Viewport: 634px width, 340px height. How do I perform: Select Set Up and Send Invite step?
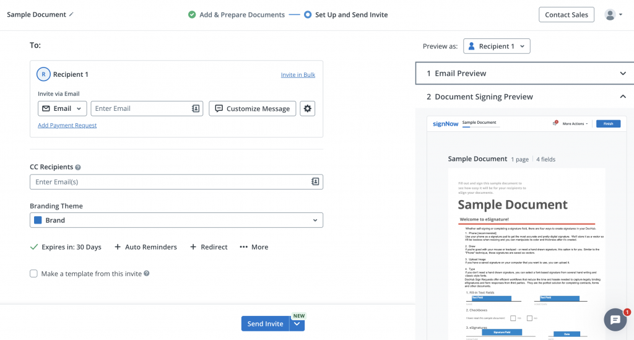click(346, 15)
